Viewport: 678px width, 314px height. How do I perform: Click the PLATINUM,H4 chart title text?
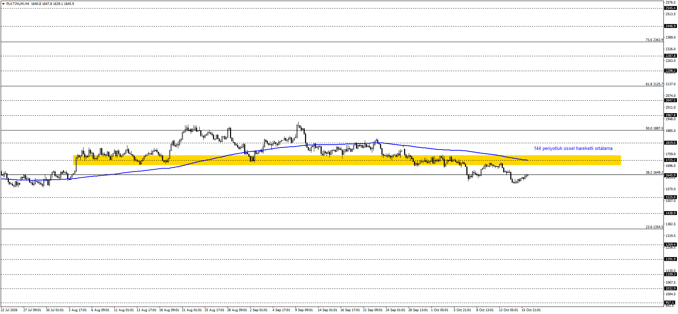18,4
